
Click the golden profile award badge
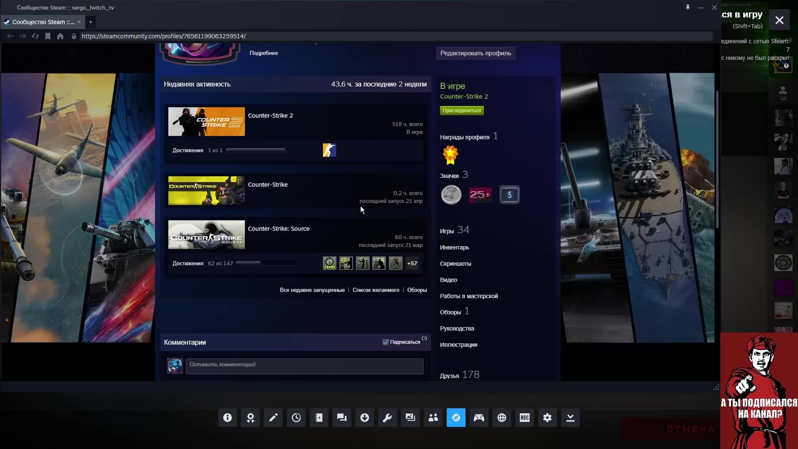click(x=450, y=155)
